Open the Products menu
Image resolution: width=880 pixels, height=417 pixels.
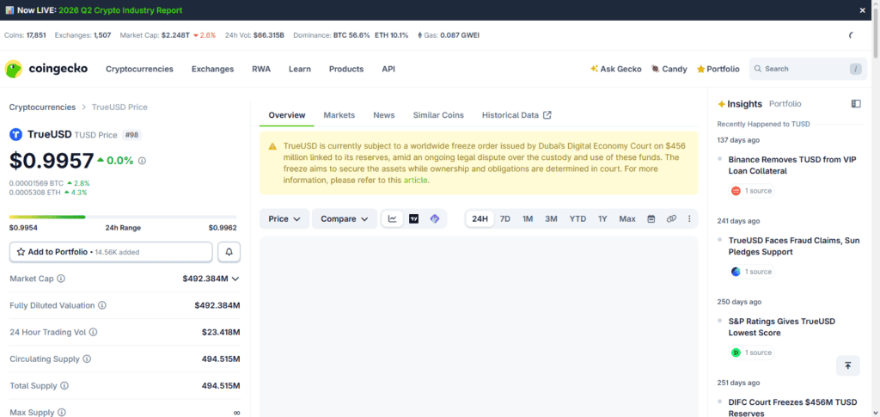pos(346,69)
